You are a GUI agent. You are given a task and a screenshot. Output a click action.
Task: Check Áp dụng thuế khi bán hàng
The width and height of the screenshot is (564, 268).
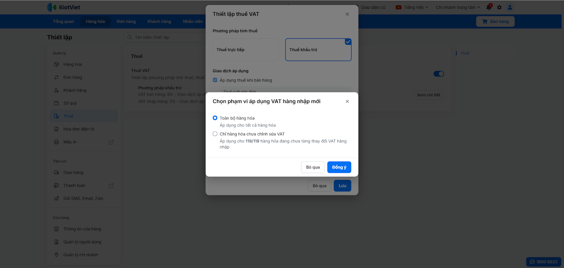215,80
